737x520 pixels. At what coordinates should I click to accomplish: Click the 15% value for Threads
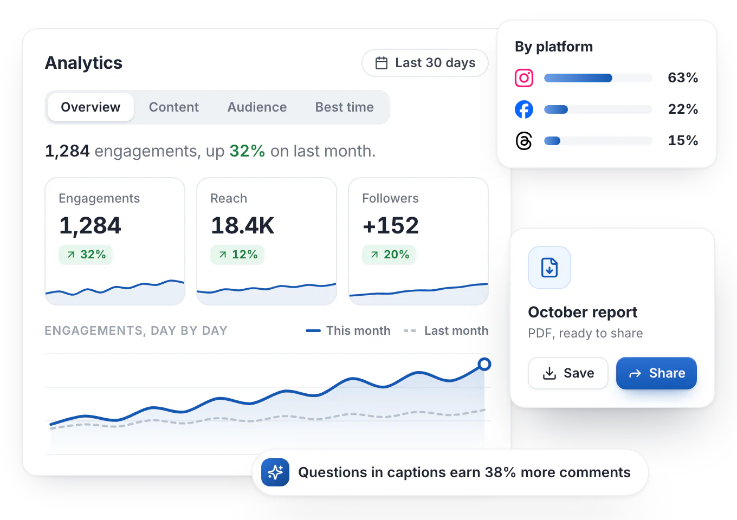683,141
